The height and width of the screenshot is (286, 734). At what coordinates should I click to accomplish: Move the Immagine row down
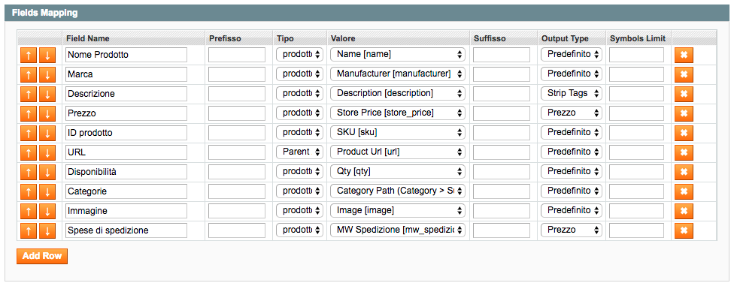[x=47, y=211]
